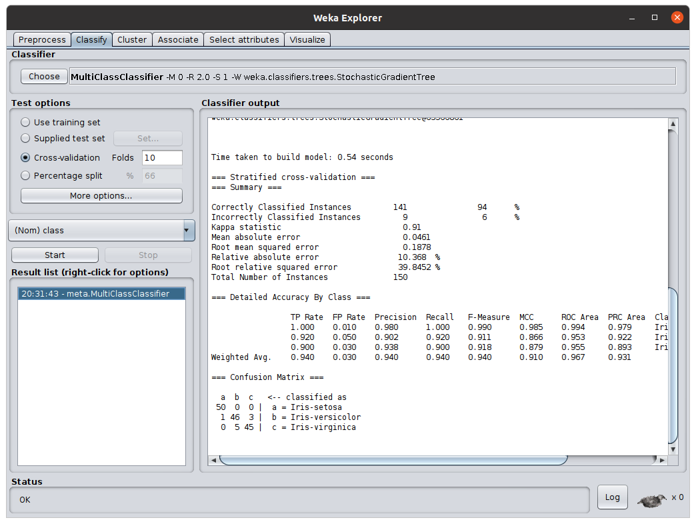Click the Mean absolute error line
Viewport: 696px width, 524px height.
coord(321,237)
